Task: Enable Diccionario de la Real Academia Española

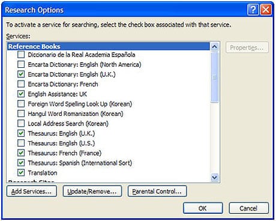Action: (x=21, y=55)
